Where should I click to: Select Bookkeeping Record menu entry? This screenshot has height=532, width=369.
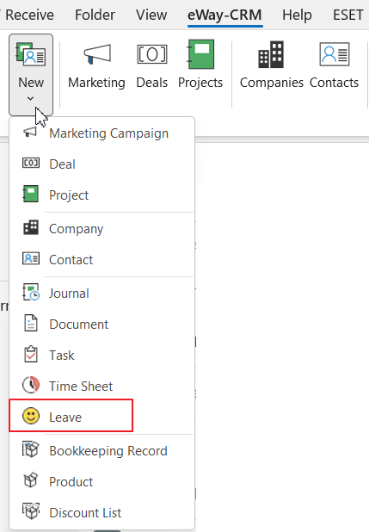tap(101, 450)
